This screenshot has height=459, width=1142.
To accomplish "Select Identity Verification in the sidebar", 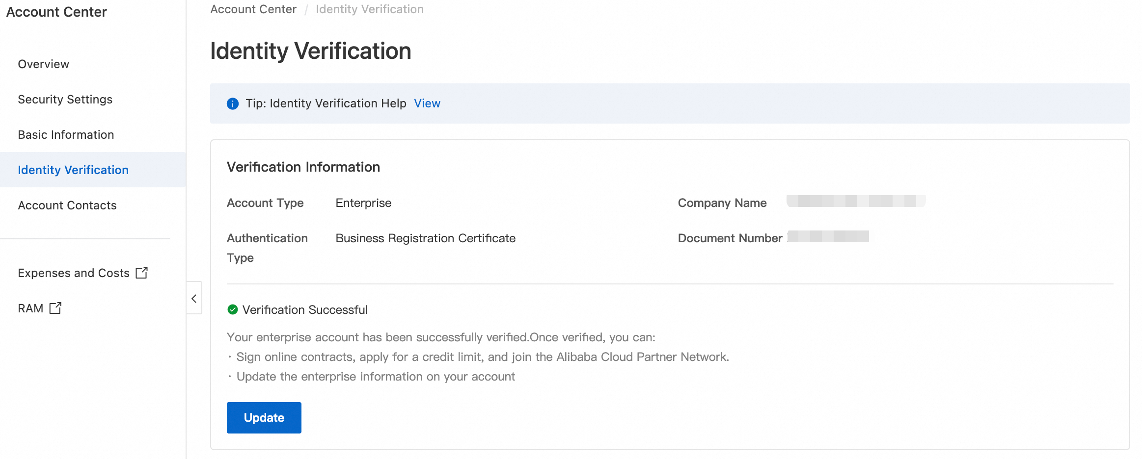I will (73, 170).
